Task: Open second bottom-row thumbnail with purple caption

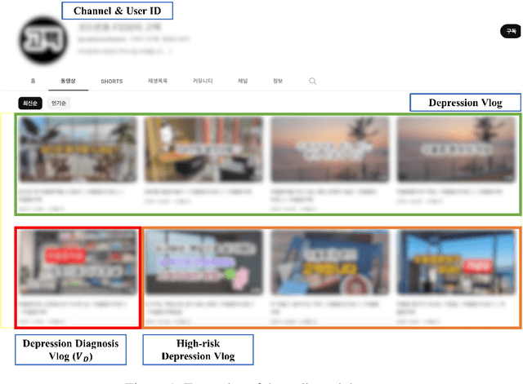Action: [203, 263]
